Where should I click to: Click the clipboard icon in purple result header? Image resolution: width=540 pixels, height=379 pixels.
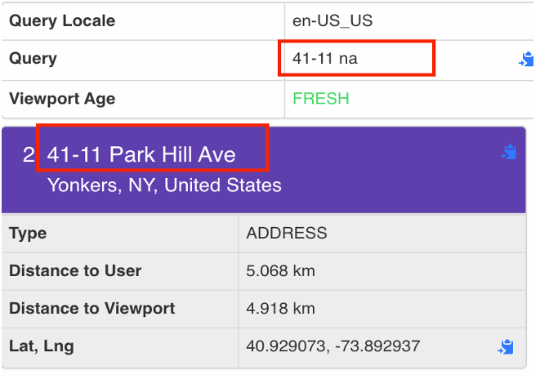(x=508, y=153)
